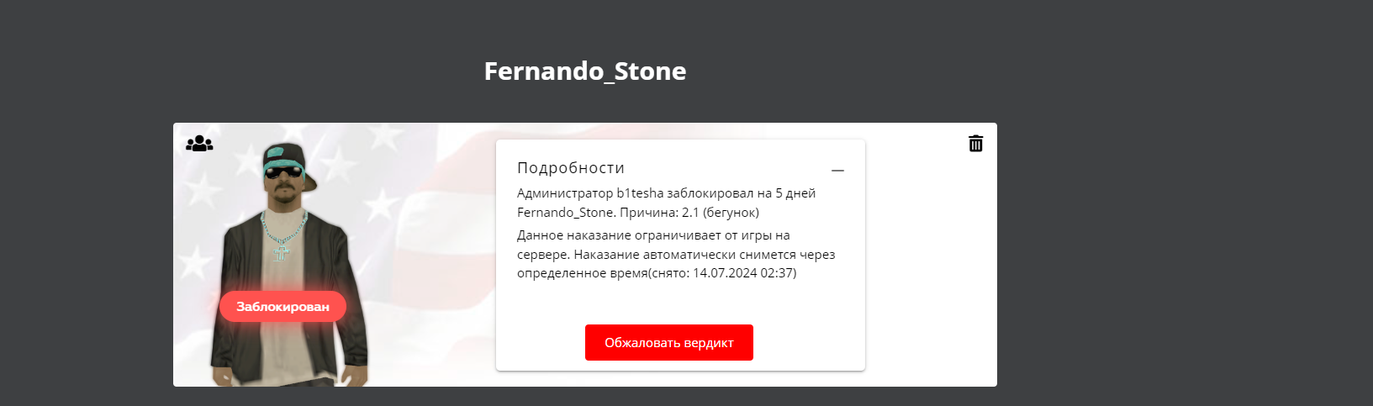1373x406 pixels.
Task: Click the character's green cross necklace
Action: (x=282, y=251)
